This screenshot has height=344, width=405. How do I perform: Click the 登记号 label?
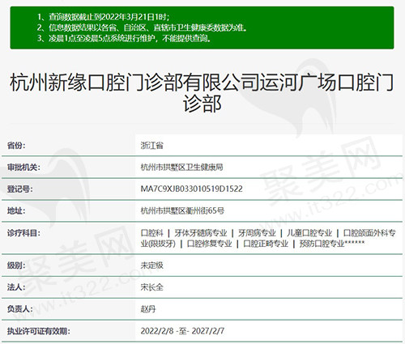(x=19, y=189)
